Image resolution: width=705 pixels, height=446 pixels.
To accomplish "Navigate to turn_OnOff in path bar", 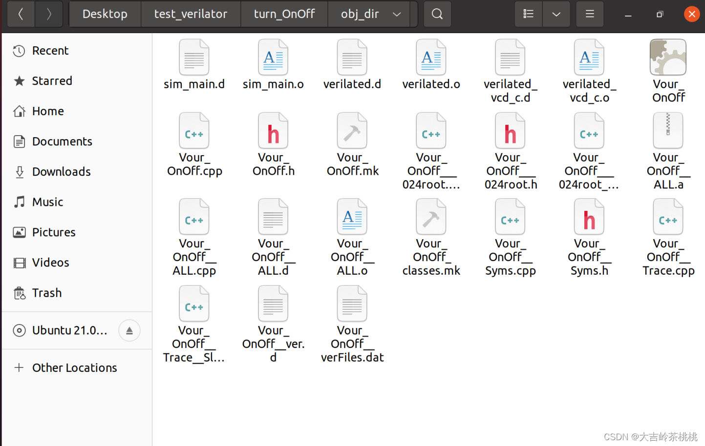I will (284, 14).
